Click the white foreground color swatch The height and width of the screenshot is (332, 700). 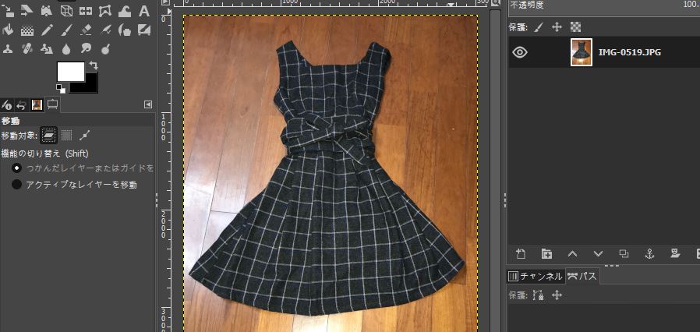tap(71, 72)
